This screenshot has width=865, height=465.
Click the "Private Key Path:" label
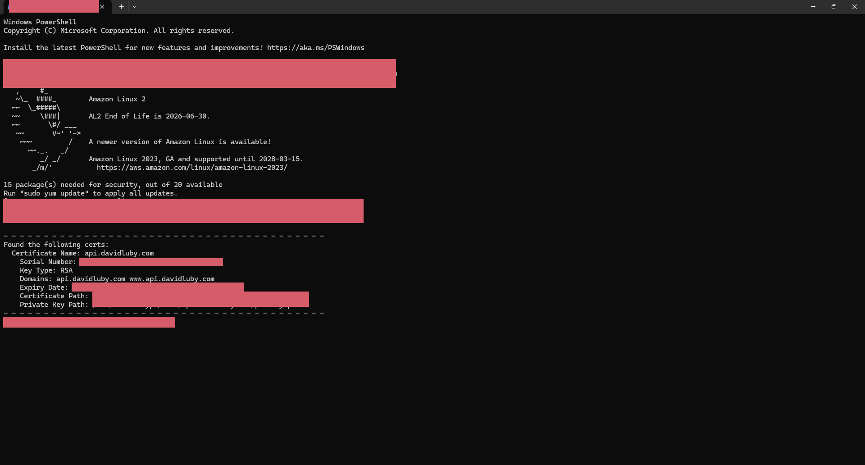(x=54, y=305)
